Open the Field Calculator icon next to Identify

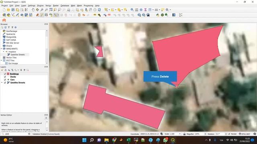coord(137,10)
